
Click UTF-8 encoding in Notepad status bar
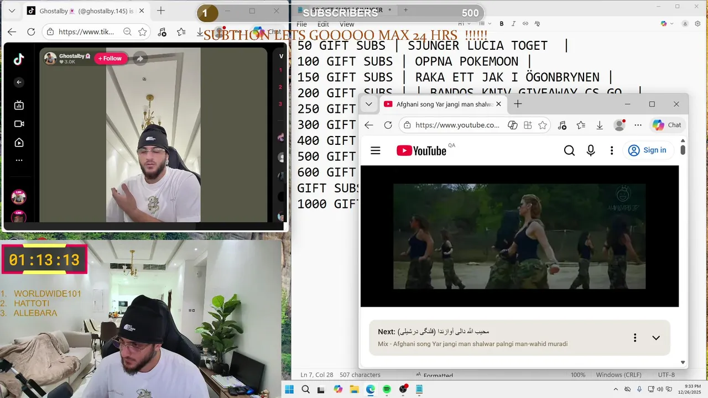coord(666,375)
